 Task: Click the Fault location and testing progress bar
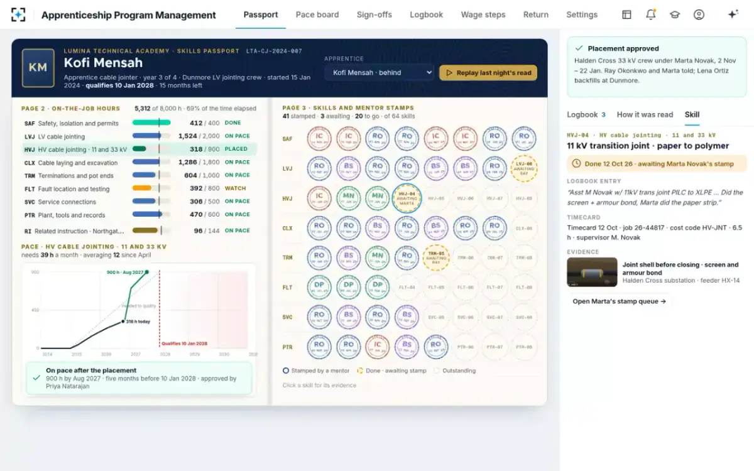(151, 188)
